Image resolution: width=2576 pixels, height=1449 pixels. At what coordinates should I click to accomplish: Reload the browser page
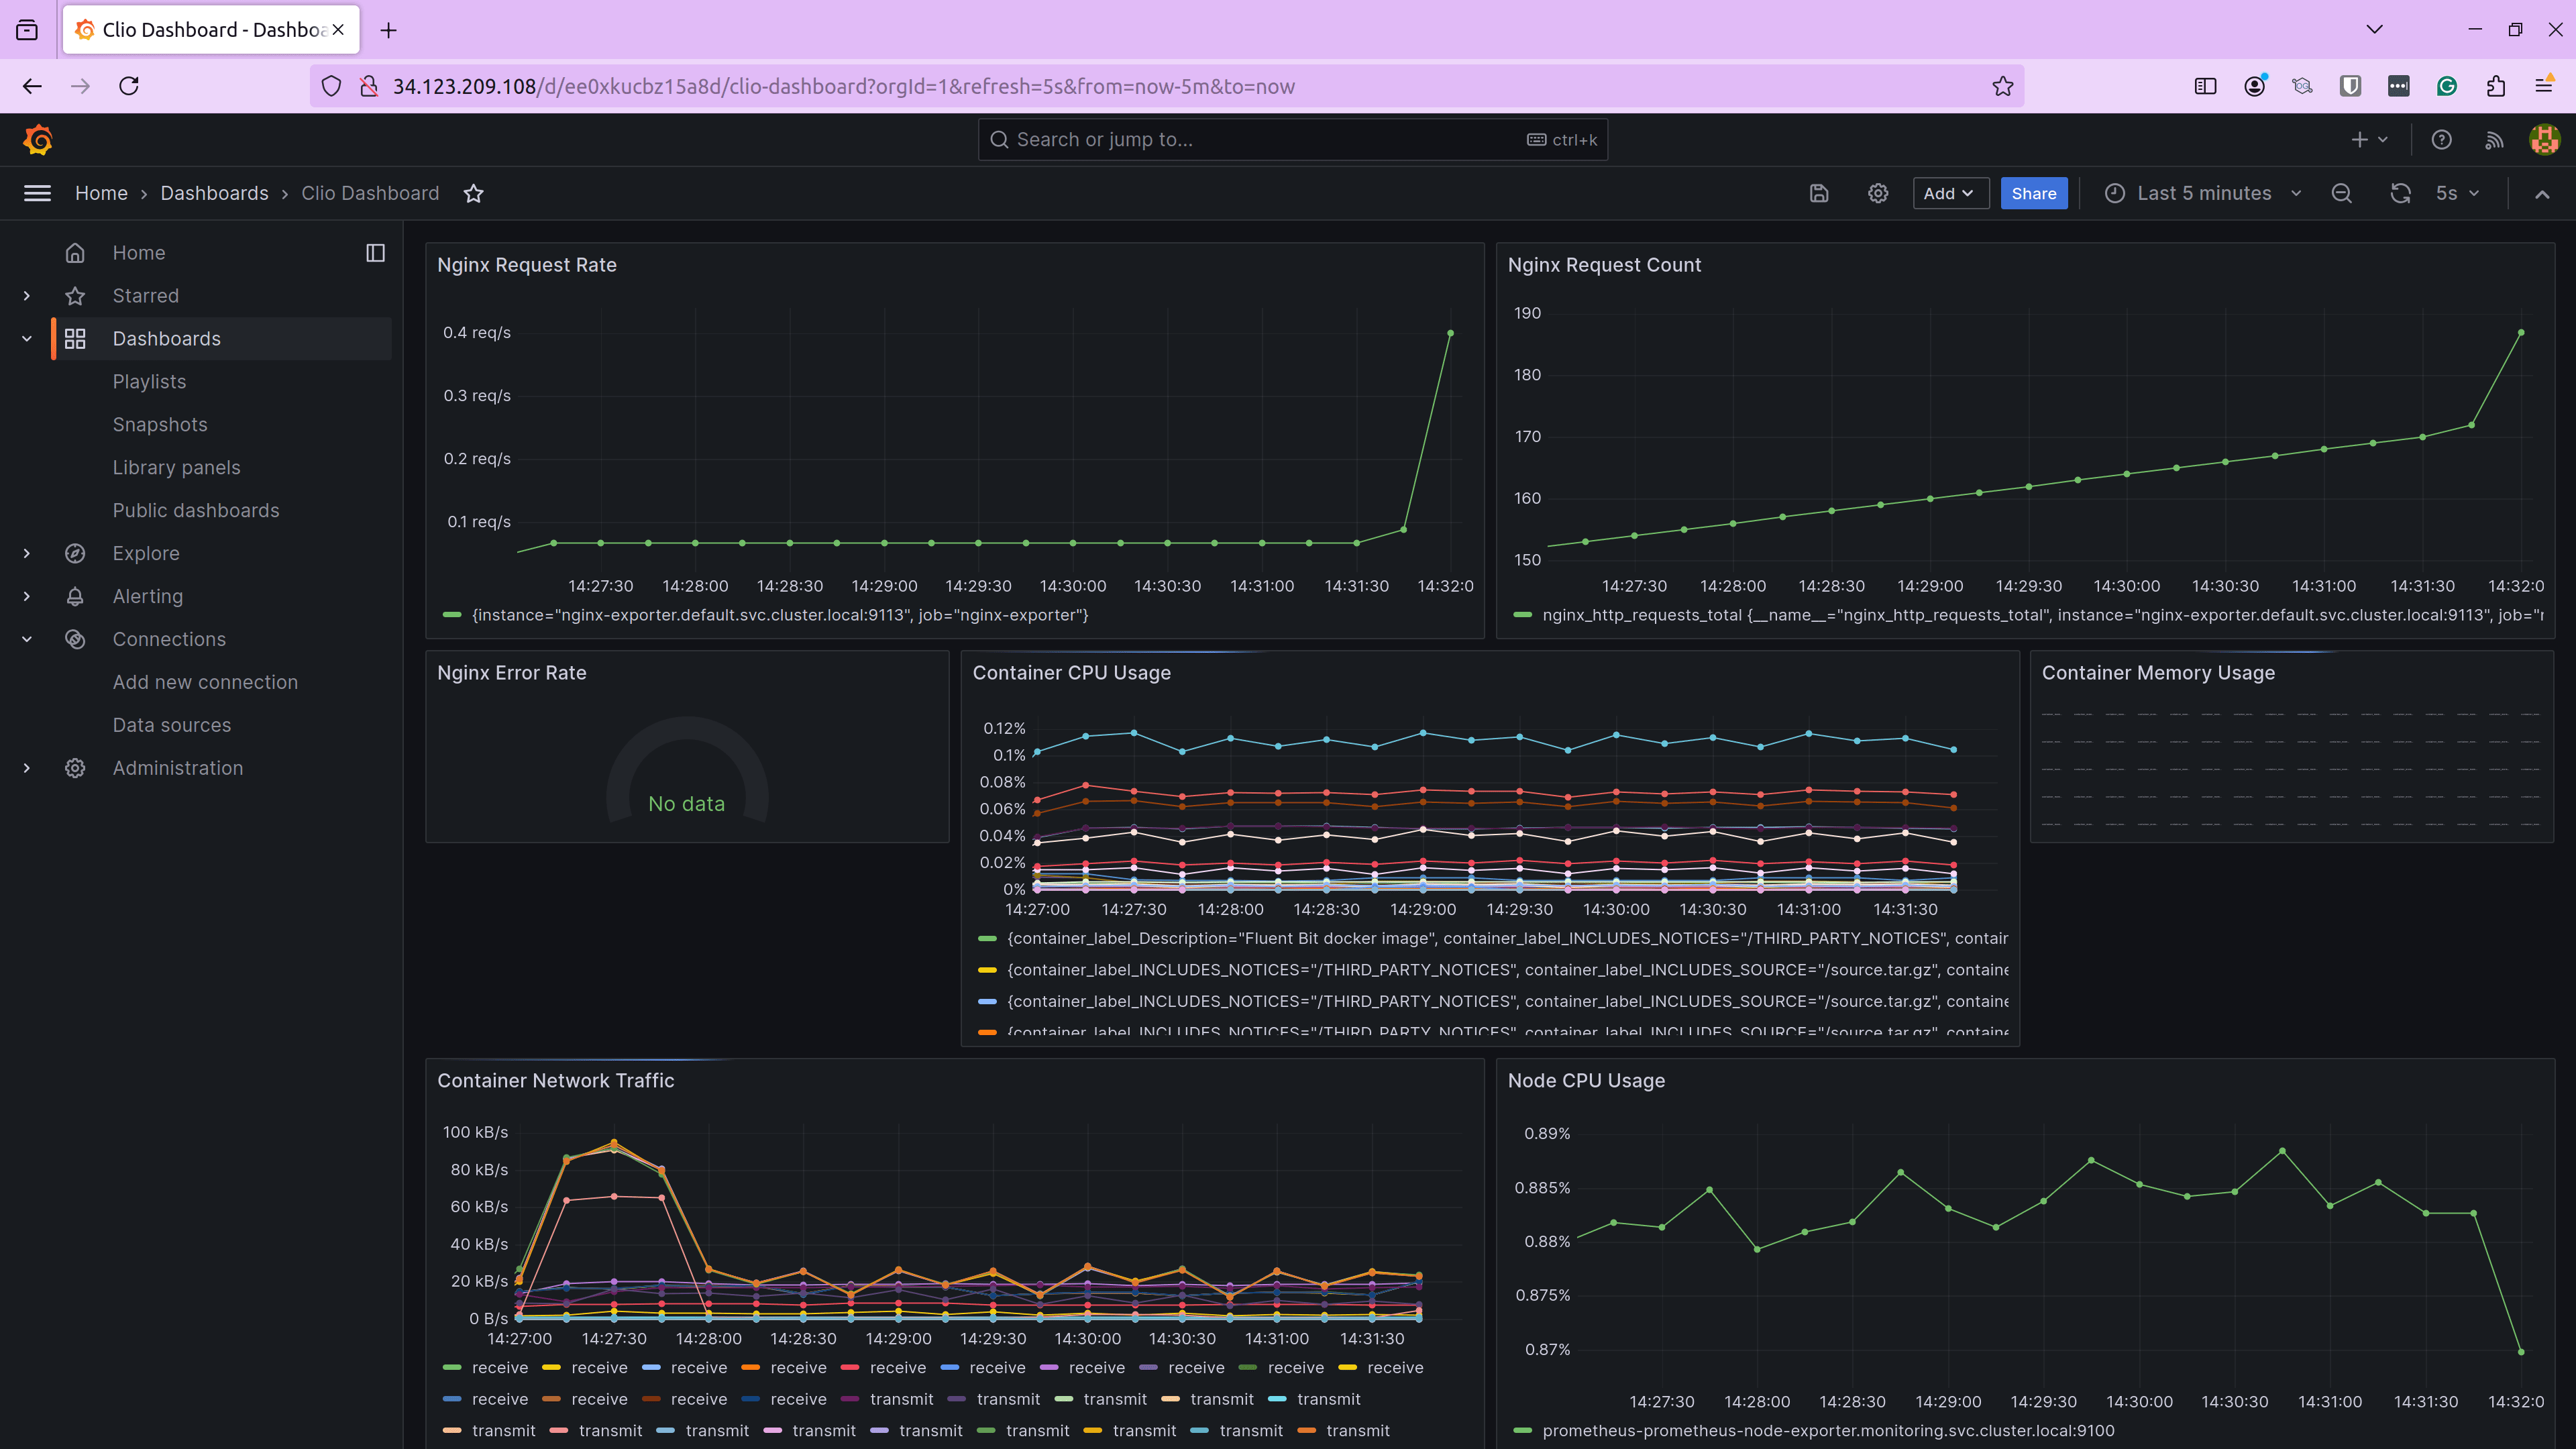click(129, 86)
